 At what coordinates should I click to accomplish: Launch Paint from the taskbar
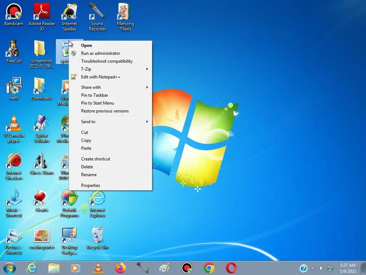[x=164, y=268]
